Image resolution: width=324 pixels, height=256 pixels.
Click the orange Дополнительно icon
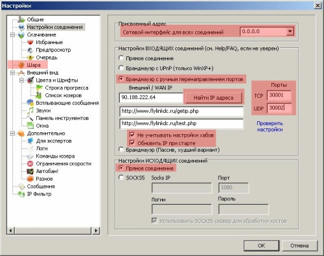(x=21, y=134)
